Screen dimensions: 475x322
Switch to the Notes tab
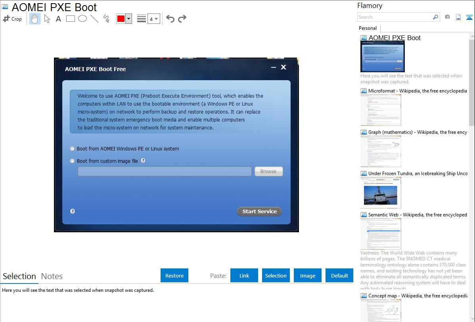coord(52,276)
